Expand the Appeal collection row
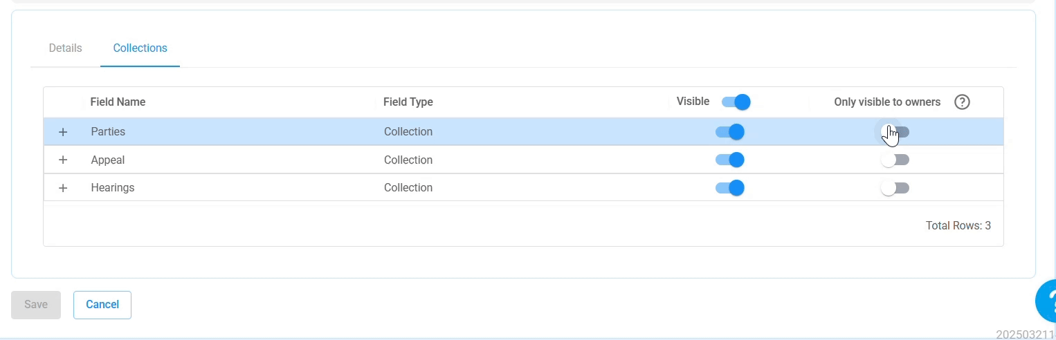 click(63, 160)
